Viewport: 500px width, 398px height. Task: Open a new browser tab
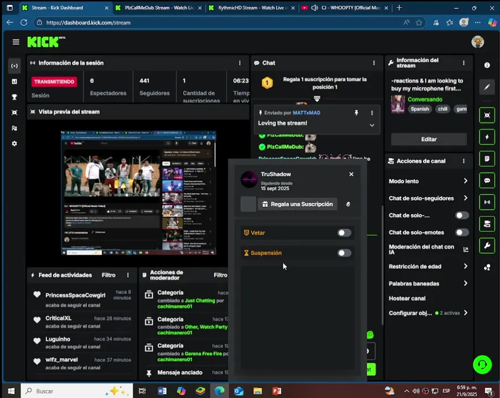coord(399,8)
